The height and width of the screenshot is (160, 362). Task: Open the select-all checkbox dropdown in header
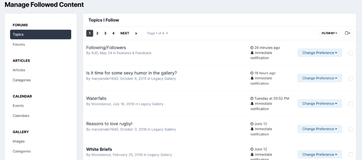click(348, 33)
